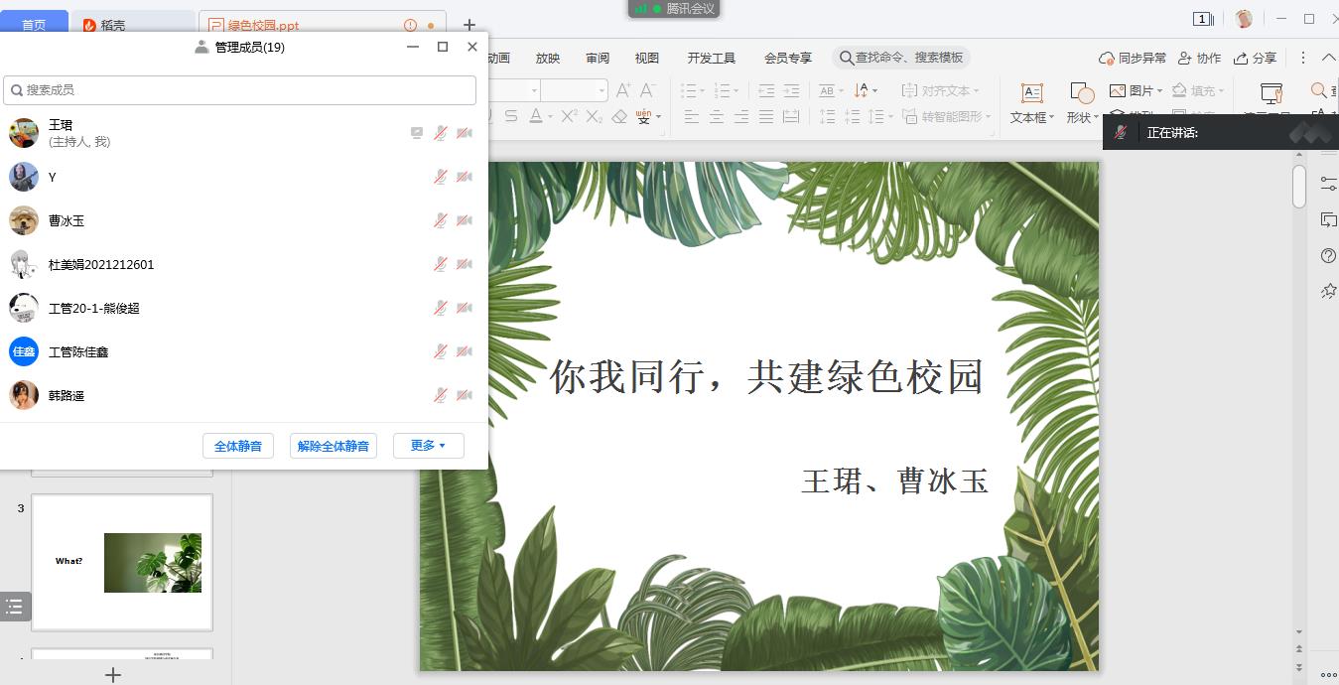The width and height of the screenshot is (1339, 685).
Task: Open presenter tools monitor icon
Action: 1272,93
